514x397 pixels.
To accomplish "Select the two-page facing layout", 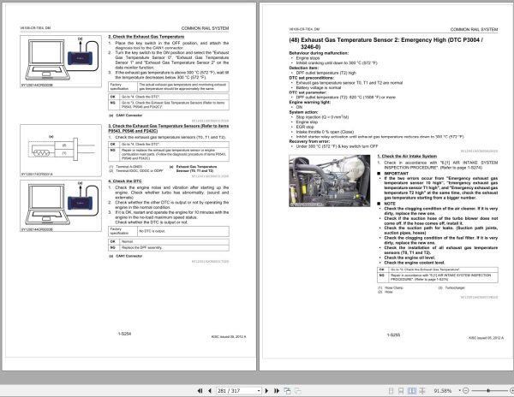I will tap(412, 391).
